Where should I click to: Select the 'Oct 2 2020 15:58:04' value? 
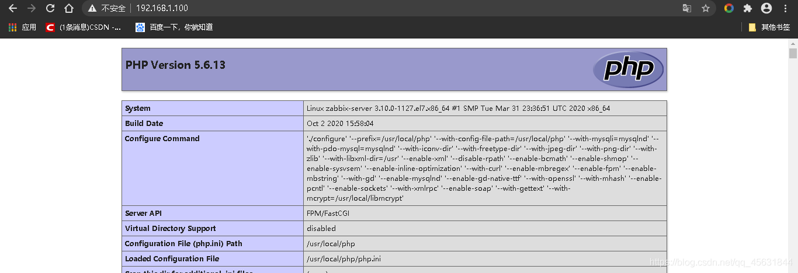pyautogui.click(x=340, y=124)
